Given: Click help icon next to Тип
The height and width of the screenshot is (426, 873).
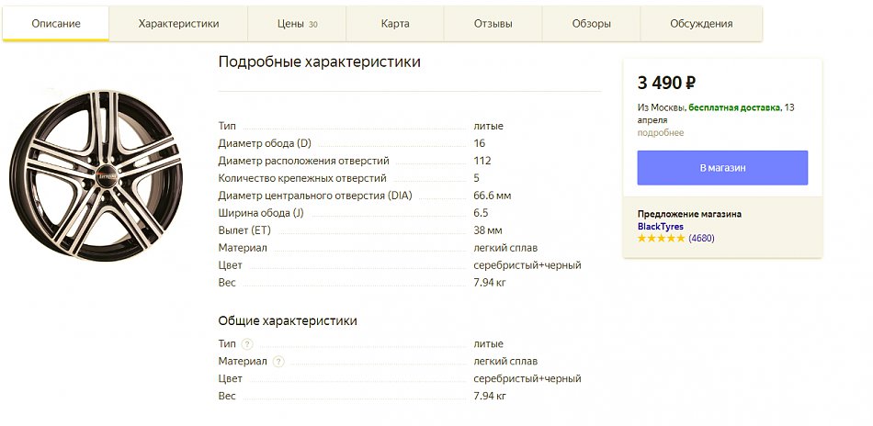Looking at the screenshot, I should [x=246, y=344].
